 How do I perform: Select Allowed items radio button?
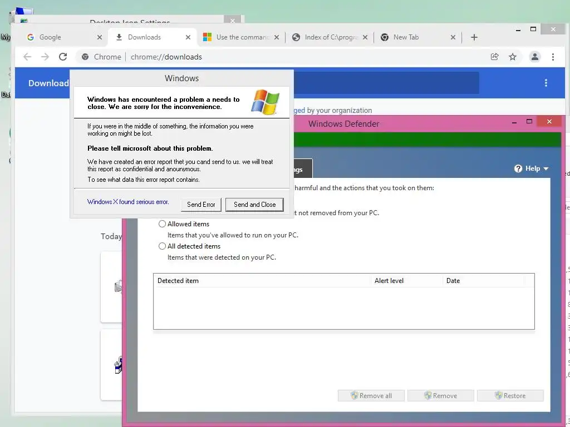[162, 224]
